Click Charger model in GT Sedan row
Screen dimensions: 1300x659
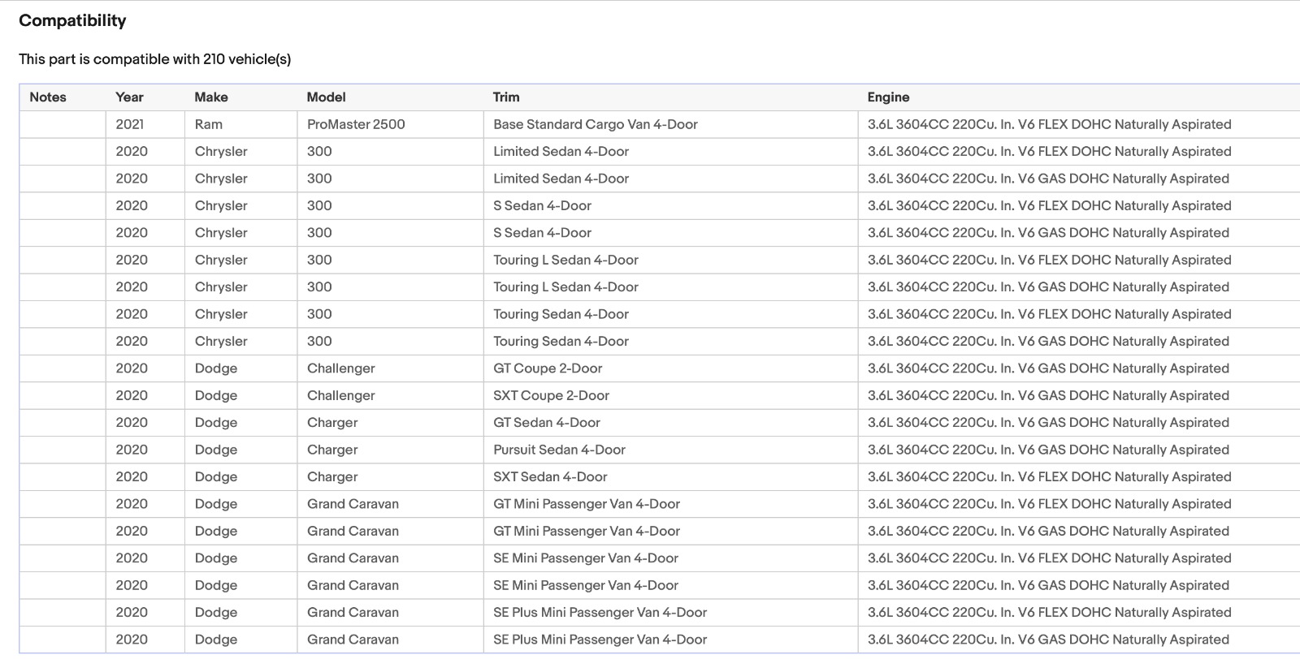click(x=332, y=423)
